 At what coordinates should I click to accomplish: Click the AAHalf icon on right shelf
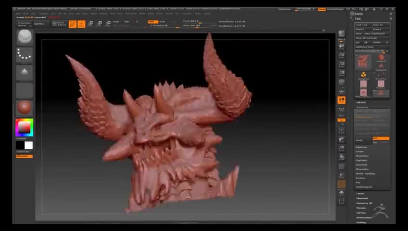(342, 73)
